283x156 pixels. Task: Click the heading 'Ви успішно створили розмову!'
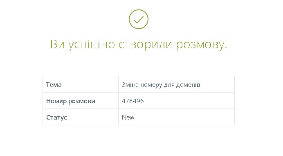(x=138, y=45)
